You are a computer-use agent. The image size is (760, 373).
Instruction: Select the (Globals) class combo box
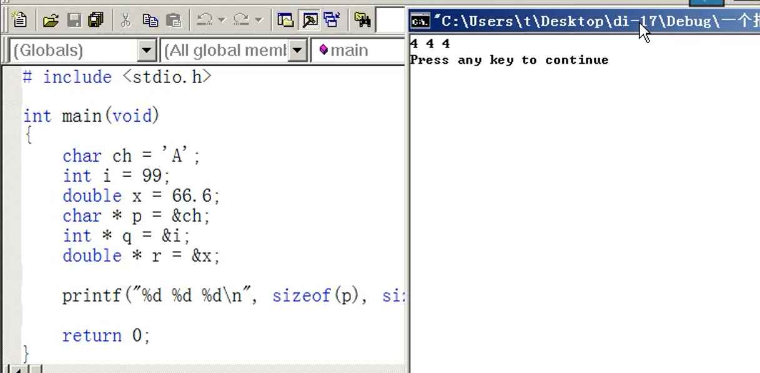tap(83, 50)
